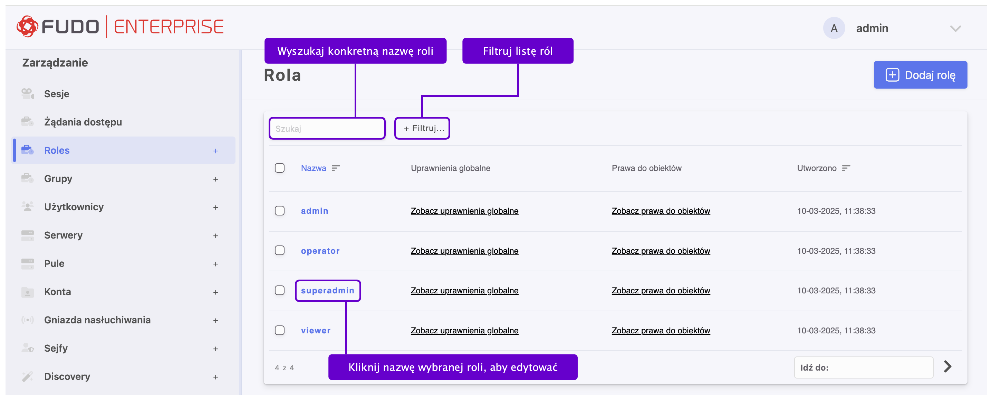The width and height of the screenshot is (992, 403).
Task: Go to next page arrow
Action: tap(948, 366)
